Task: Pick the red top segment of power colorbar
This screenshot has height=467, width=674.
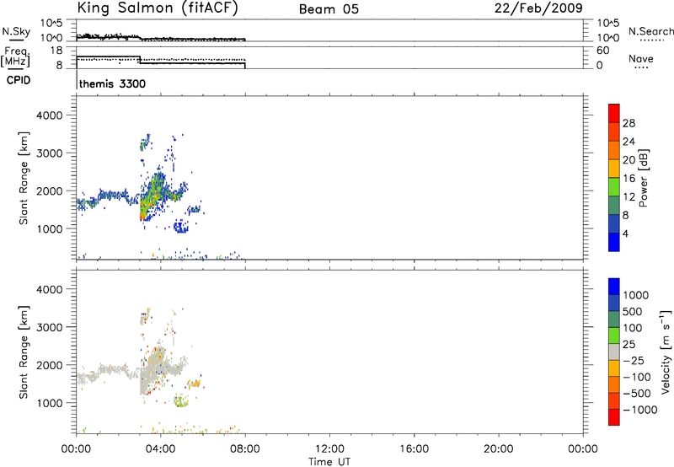Action: 614,113
